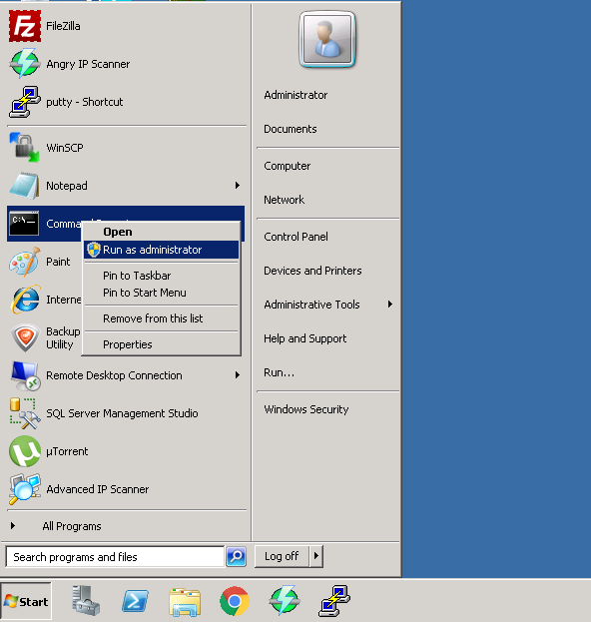Screen dimensions: 591x622
Task: Launch Angry IP Scanner icon in Start menu
Action: tap(25, 64)
